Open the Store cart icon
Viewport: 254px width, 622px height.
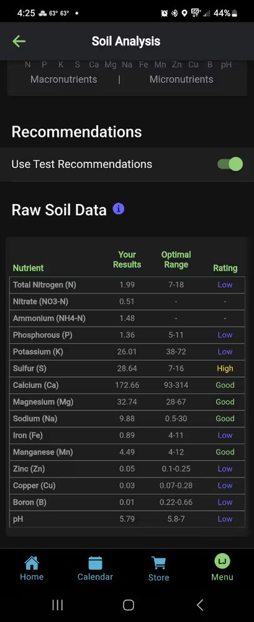tap(158, 563)
